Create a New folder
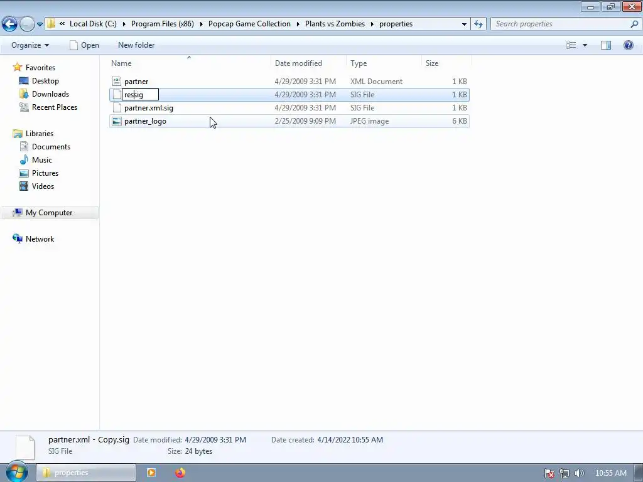The width and height of the screenshot is (643, 482). [136, 45]
